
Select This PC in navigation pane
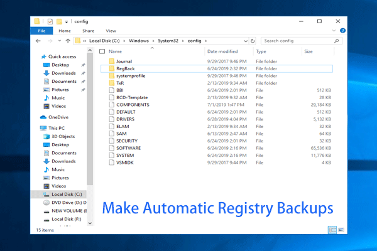click(57, 128)
